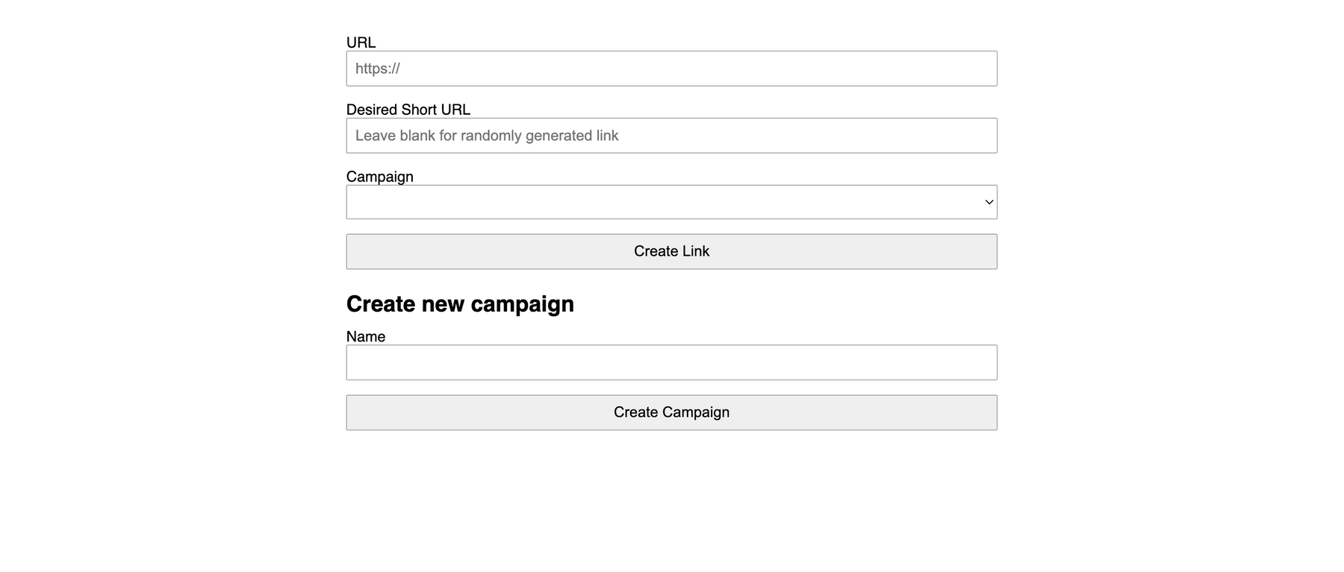This screenshot has height=572, width=1344.
Task: Click the "Leave blank for randomly generated link" placeholder
Action: pos(487,136)
